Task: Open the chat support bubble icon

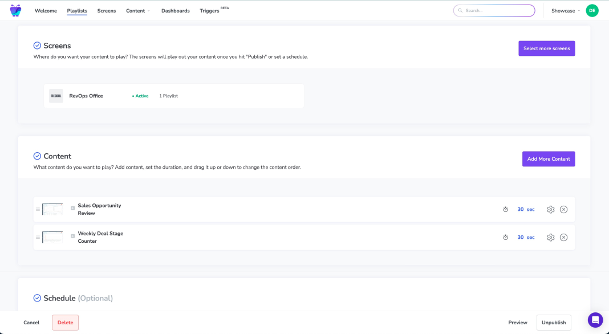Action: 595,320
